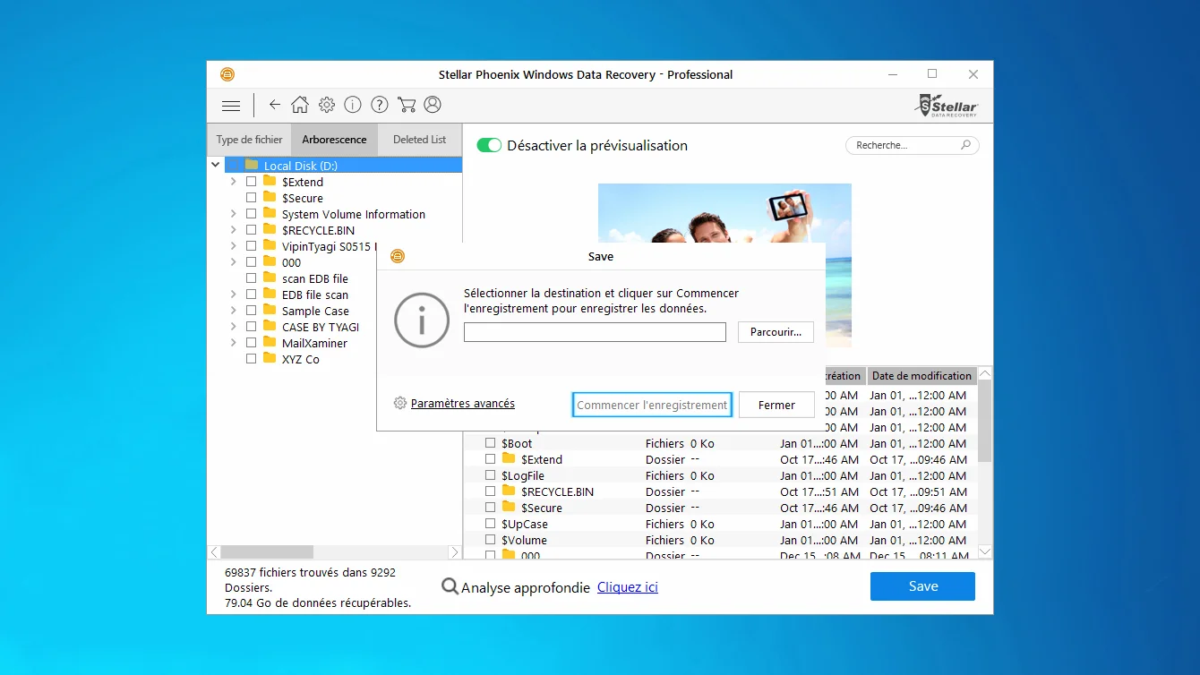Click the Fermer button in Save dialog

[776, 405]
